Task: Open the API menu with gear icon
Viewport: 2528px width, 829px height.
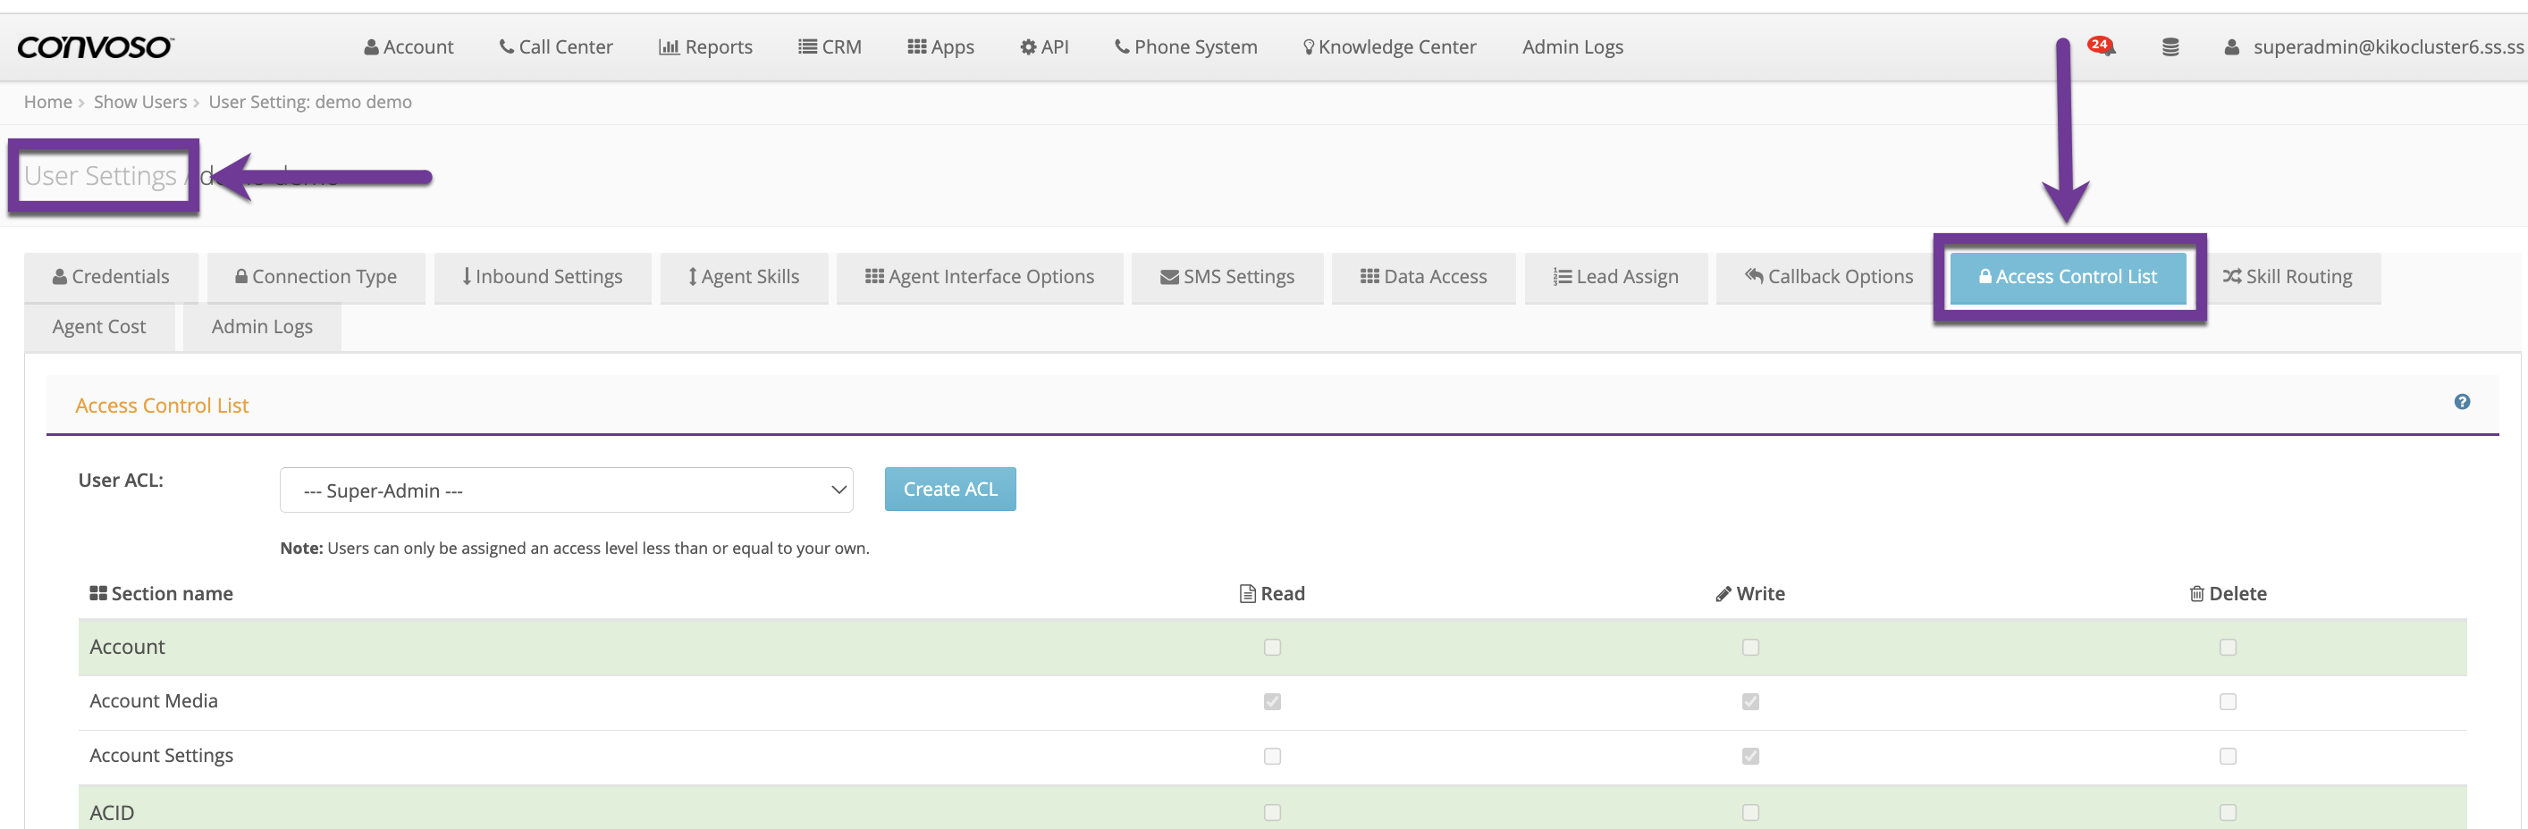Action: pos(1043,47)
